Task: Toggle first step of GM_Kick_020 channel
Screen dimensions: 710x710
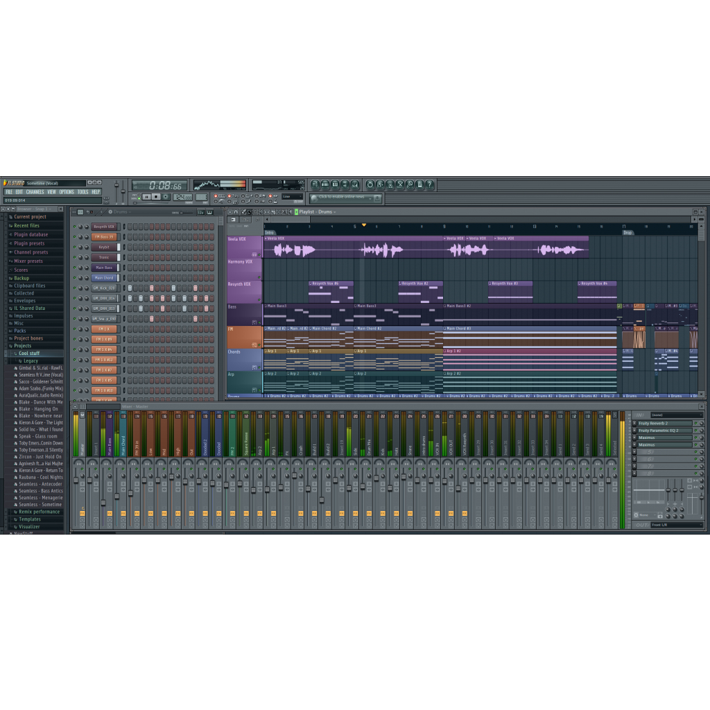Action: (x=130, y=288)
